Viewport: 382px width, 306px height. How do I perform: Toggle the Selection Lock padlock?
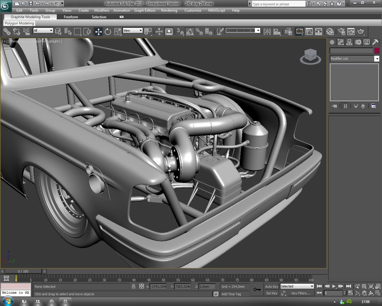(x=133, y=286)
